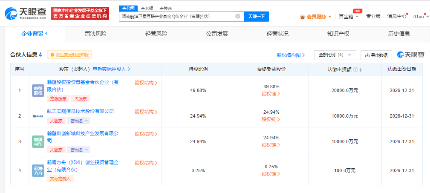The image size is (430, 193).
Task: Open 航天宏图信息技术股份有限公司 link
Action: click(x=81, y=111)
